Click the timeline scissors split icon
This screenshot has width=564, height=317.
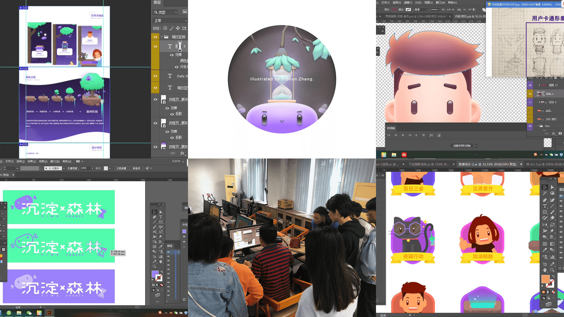tap(431, 135)
